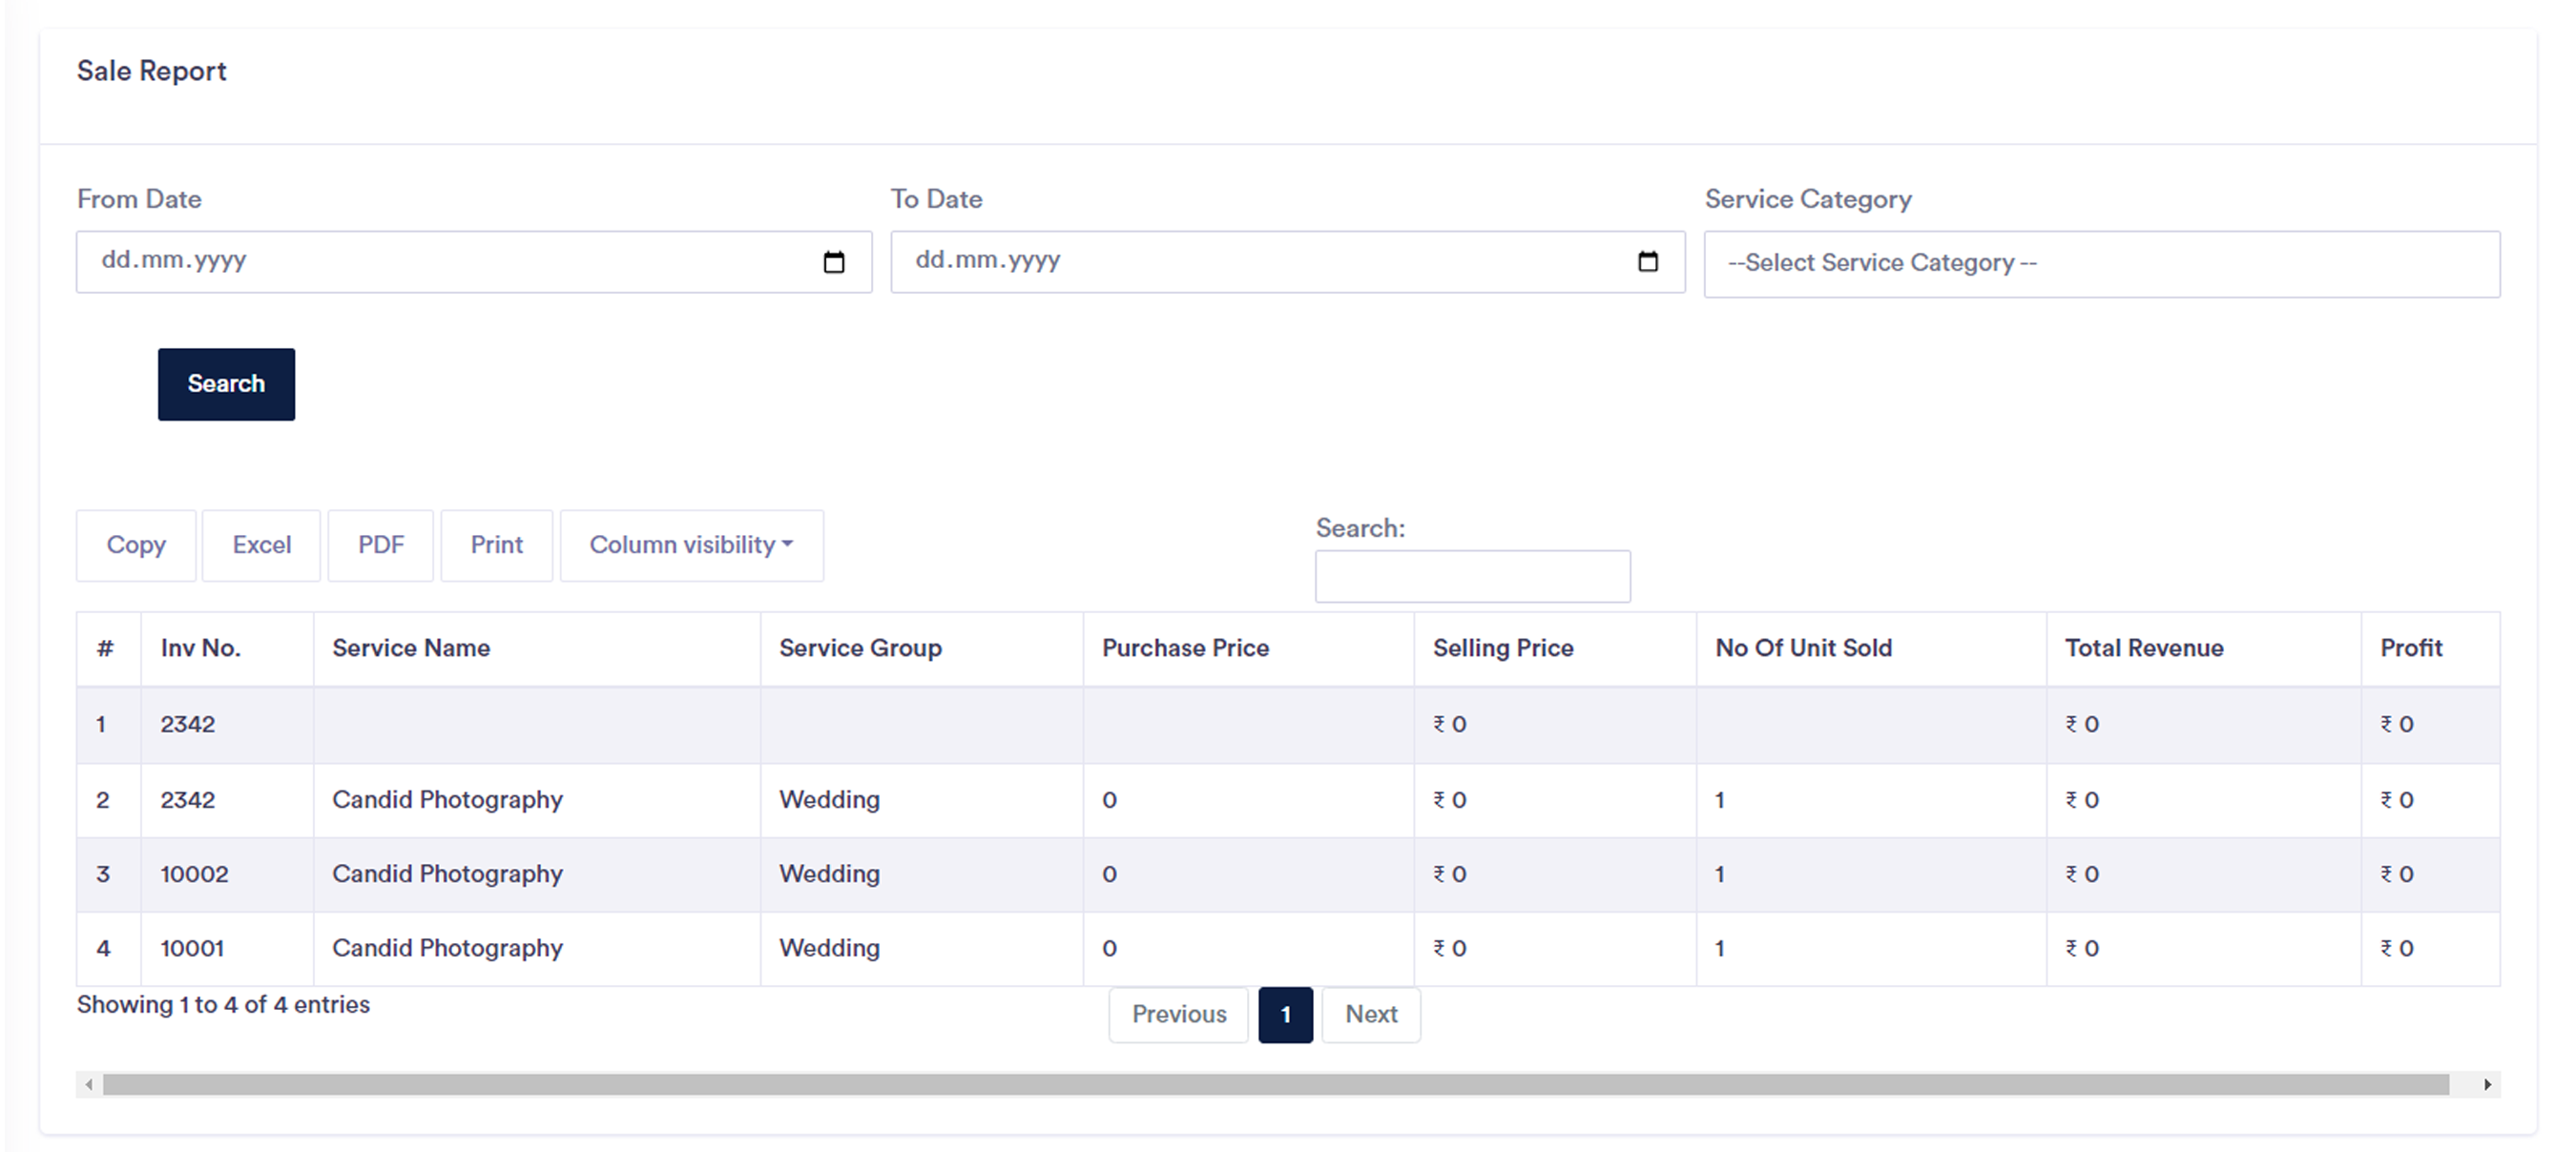
Task: Click the To Date input field
Action: [x=1288, y=261]
